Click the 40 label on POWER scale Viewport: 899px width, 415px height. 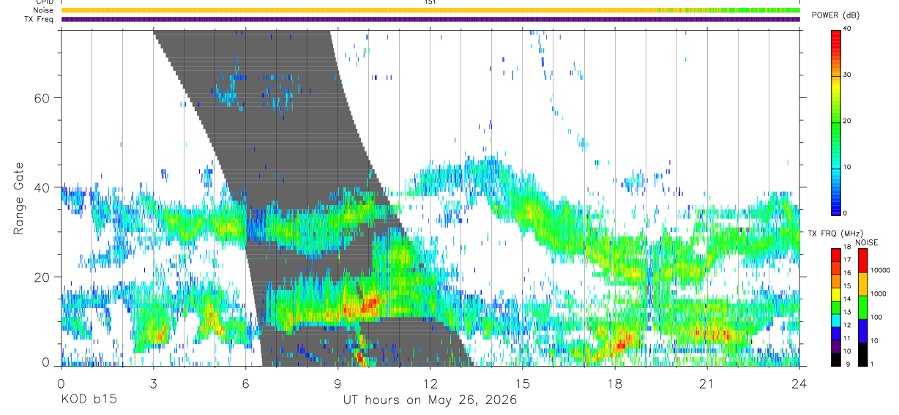coord(848,29)
